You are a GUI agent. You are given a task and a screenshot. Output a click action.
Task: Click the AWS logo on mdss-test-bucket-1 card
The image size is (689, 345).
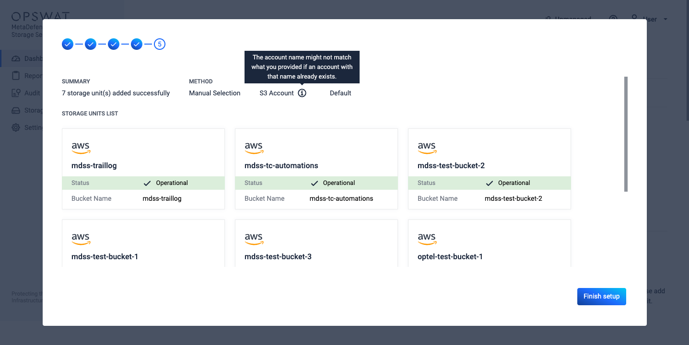[81, 239]
